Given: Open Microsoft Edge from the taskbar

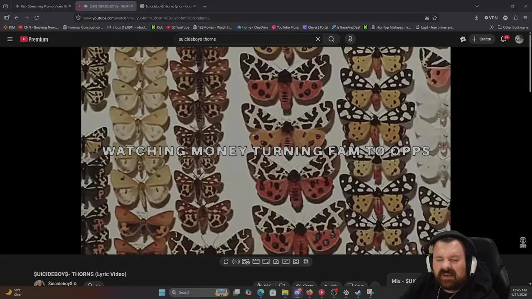Looking at the screenshot, I should click(x=261, y=292).
